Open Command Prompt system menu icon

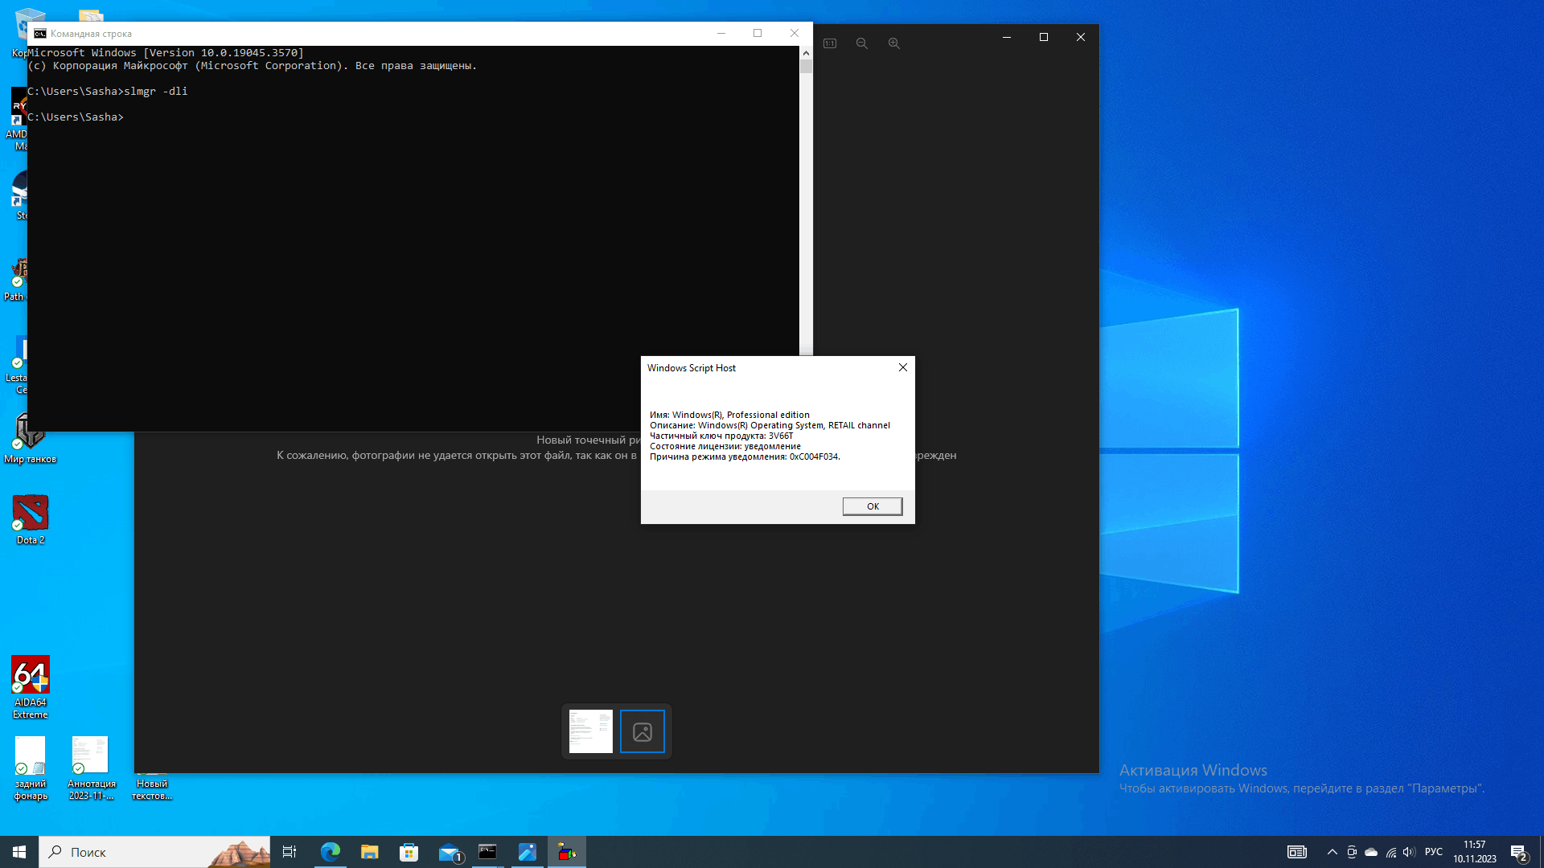point(39,34)
